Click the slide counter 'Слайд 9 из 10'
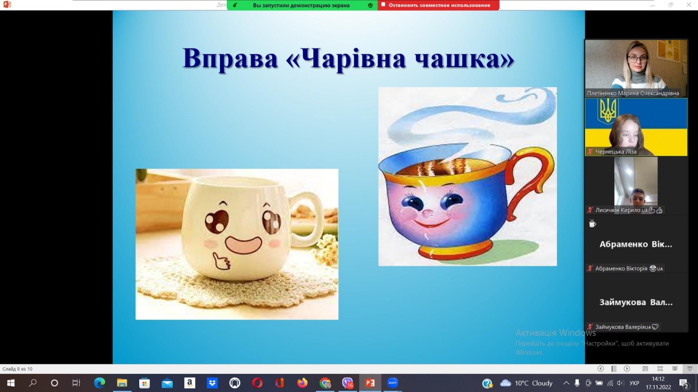Viewport: 698px width, 392px height. click(17, 369)
